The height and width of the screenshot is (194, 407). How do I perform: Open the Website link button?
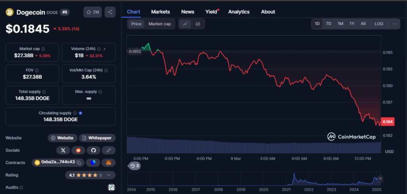62,138
